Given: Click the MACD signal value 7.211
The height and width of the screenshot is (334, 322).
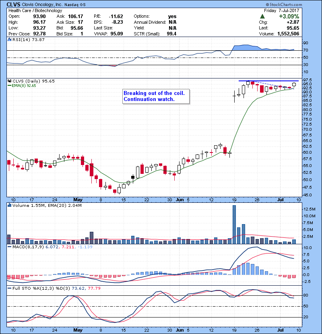Looking at the screenshot, I should 68,247.
